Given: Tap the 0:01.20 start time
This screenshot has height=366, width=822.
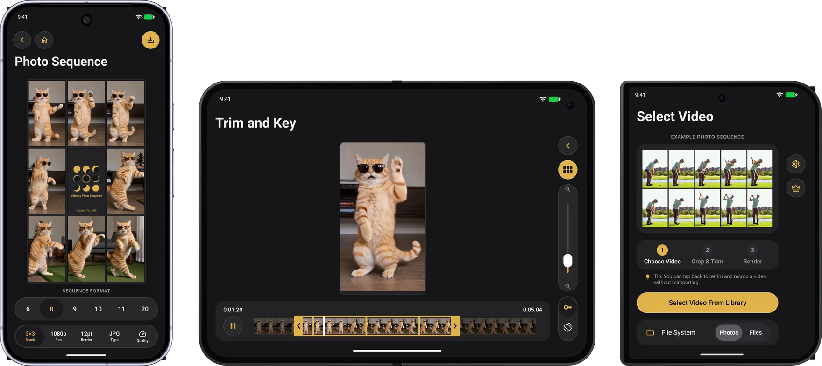Looking at the screenshot, I should [233, 310].
